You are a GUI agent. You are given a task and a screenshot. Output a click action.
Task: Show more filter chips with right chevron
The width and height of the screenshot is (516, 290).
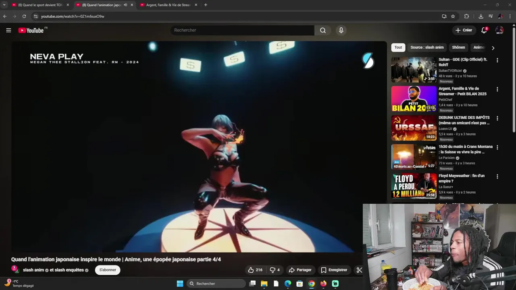click(493, 48)
